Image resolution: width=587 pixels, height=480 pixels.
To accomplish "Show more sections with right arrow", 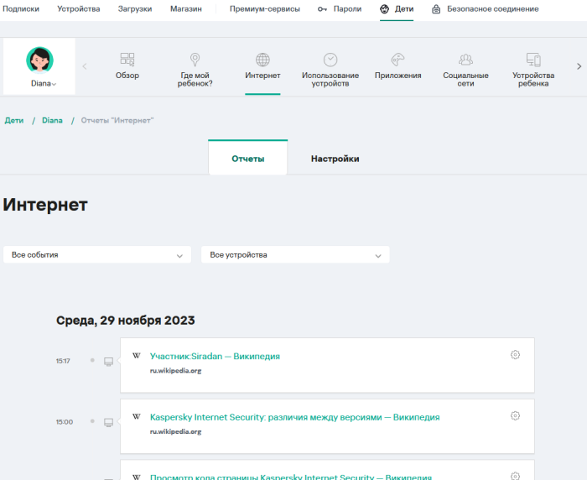I will tap(579, 66).
